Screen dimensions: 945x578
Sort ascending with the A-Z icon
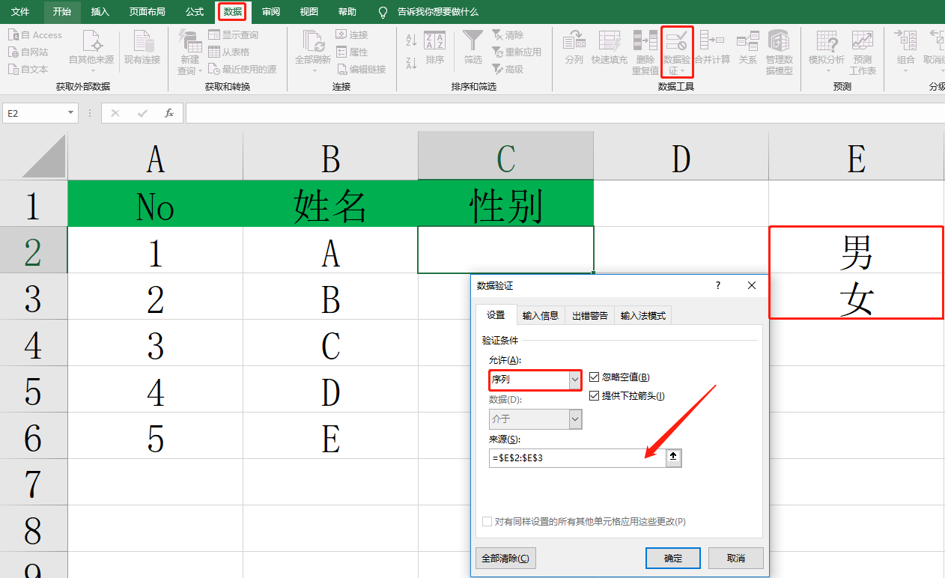tap(411, 40)
